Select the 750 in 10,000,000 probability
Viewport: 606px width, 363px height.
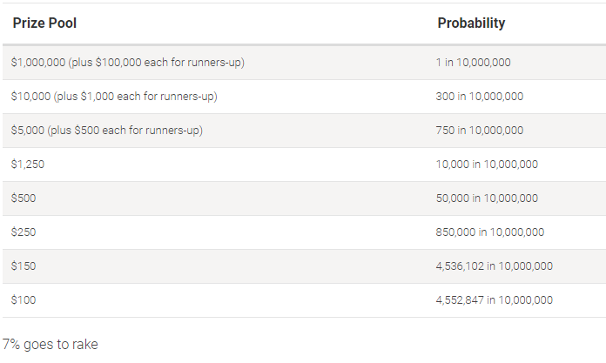click(x=479, y=131)
